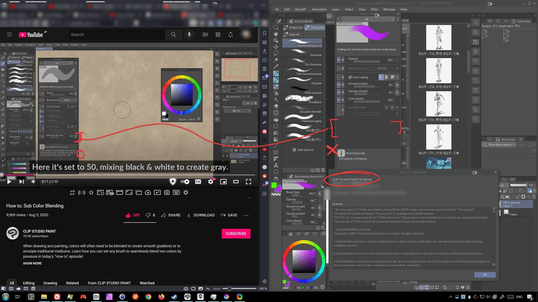The height and width of the screenshot is (302, 538).
Task: Open YouTube player settings gear
Action: click(211, 181)
